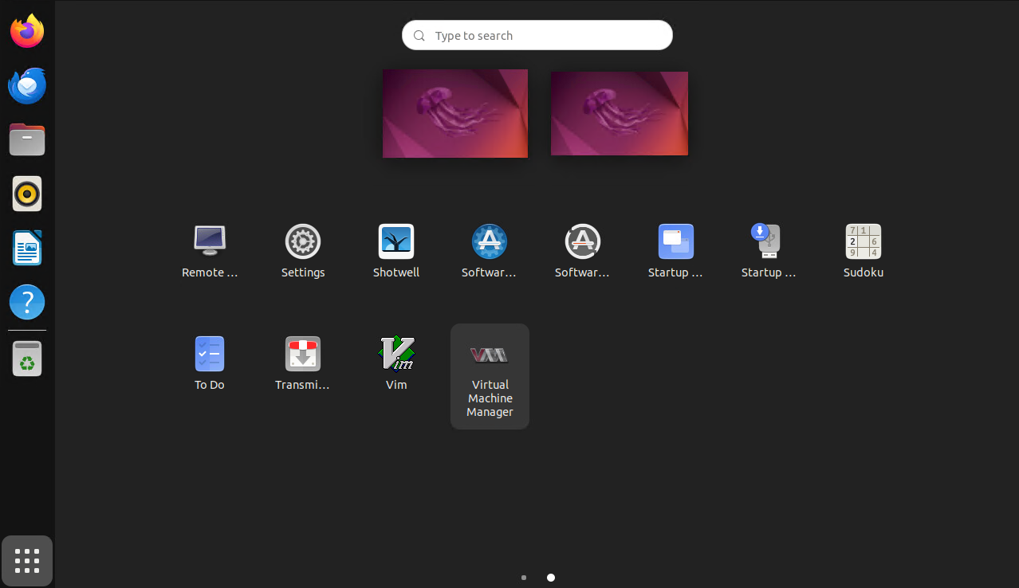Open the To Do app
The width and height of the screenshot is (1019, 588).
tap(209, 353)
